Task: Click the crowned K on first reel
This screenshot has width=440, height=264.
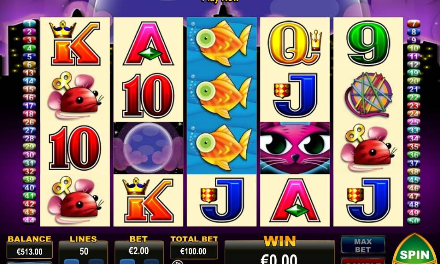Action: tap(75, 43)
